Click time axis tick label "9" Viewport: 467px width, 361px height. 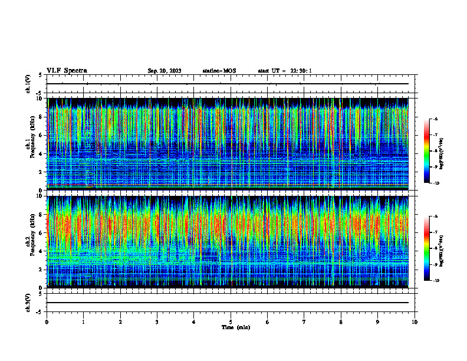coord(377,322)
